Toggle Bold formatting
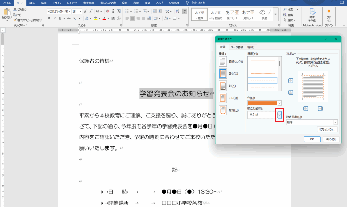 tap(49, 18)
